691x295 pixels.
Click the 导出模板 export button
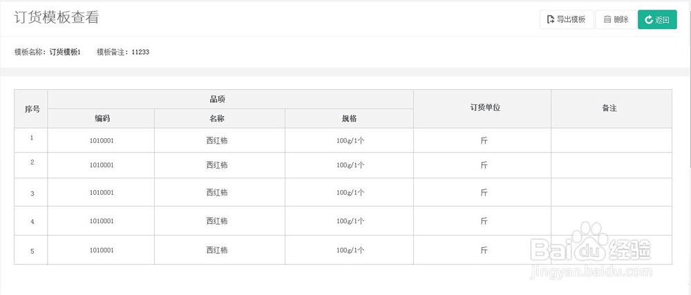[x=567, y=19]
